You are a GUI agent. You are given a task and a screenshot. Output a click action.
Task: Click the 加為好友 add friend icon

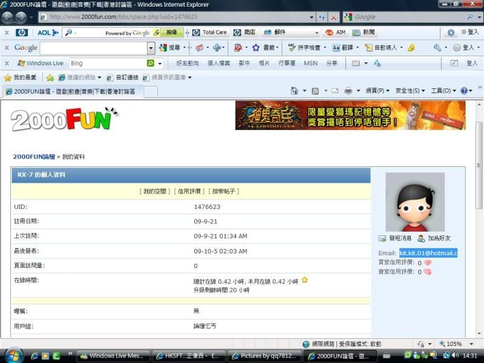click(421, 238)
